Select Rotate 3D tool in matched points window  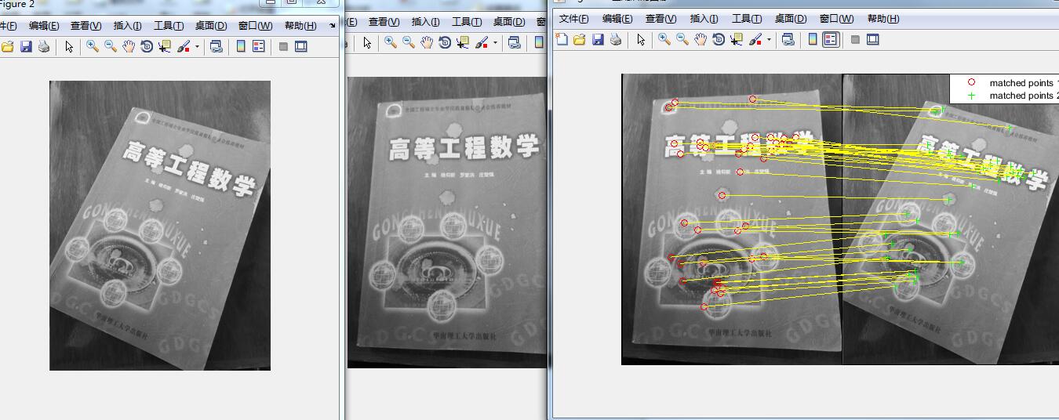click(x=719, y=39)
